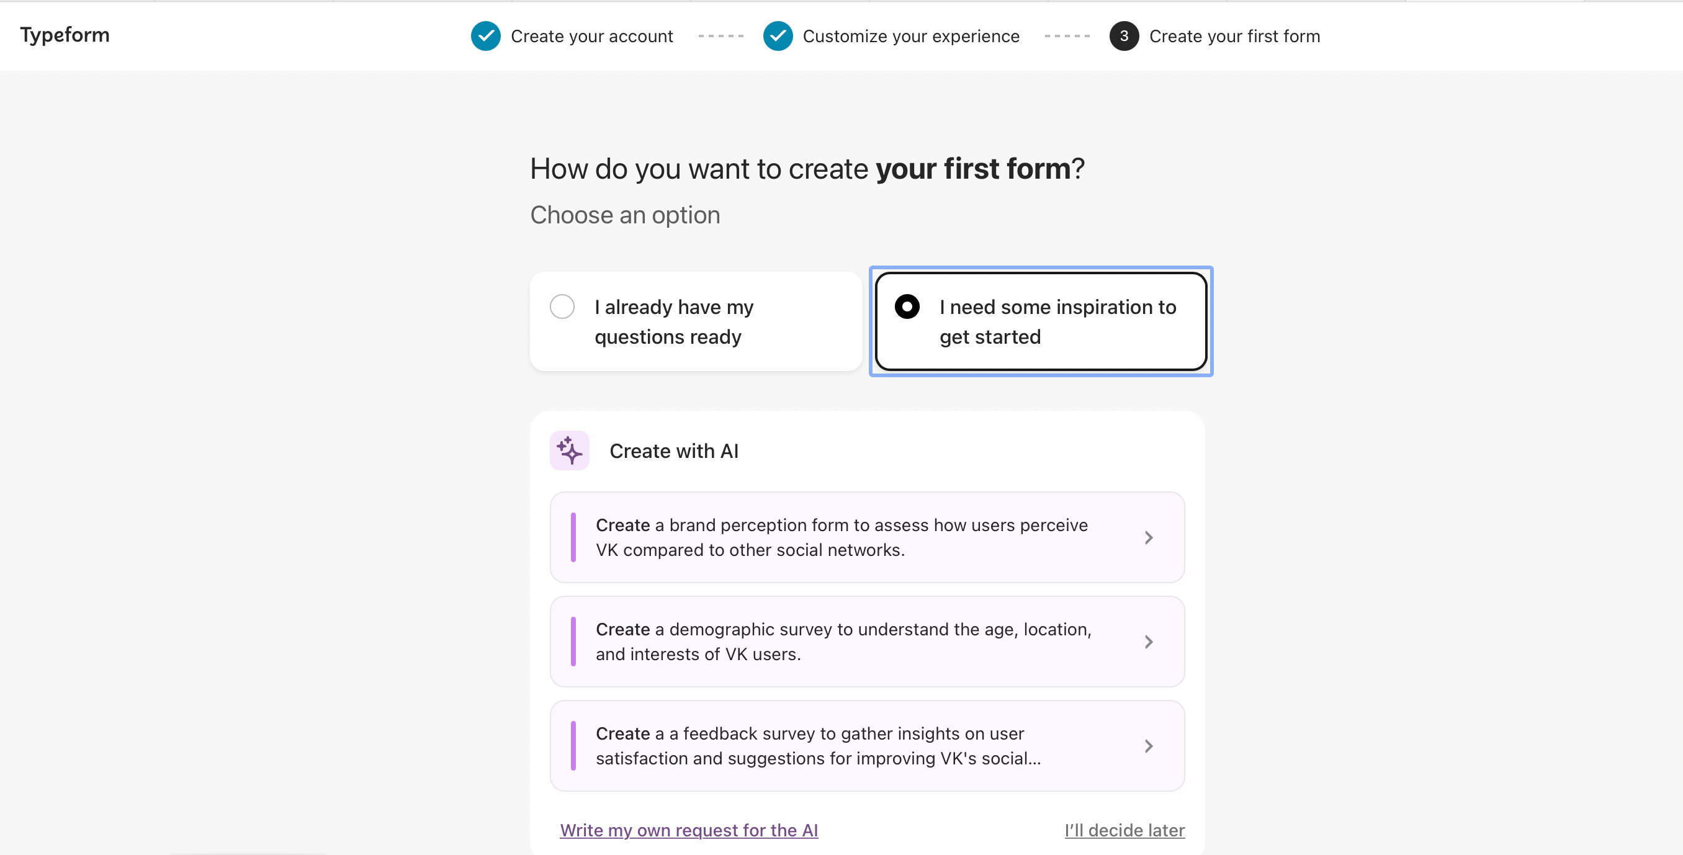Screen dimensions: 1683x855
Task: Click 'Write my own request for the AI' link
Action: [x=691, y=829]
